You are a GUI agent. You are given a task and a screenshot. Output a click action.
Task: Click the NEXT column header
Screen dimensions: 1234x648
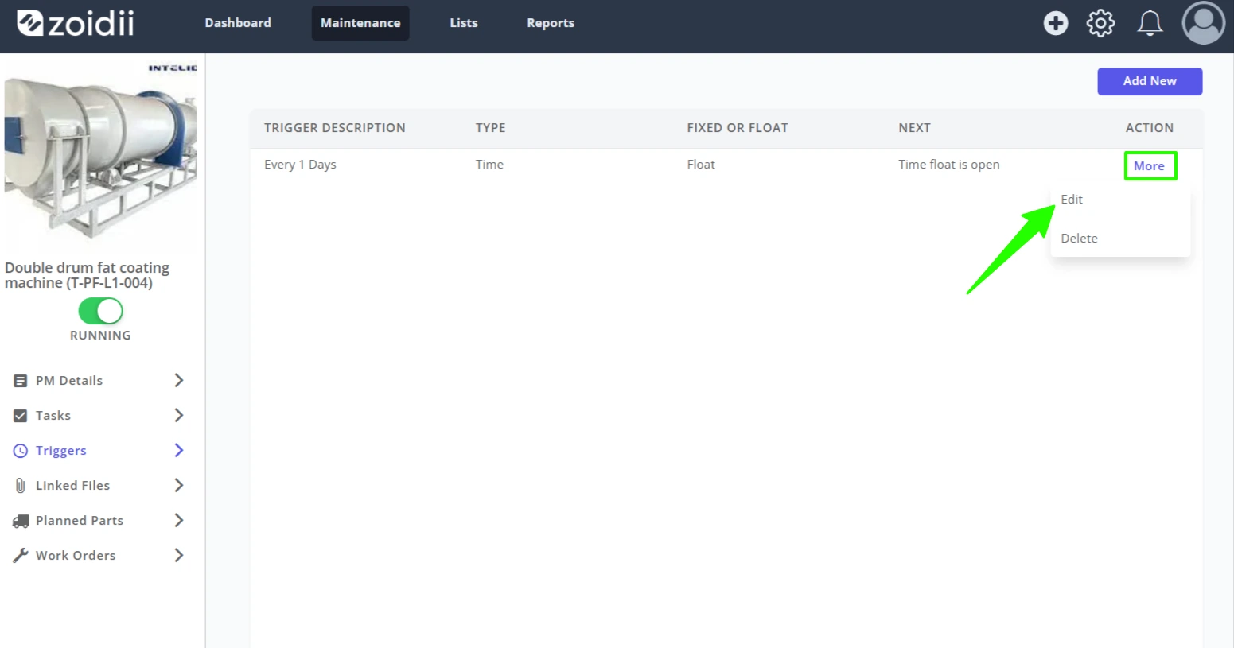[x=915, y=128]
